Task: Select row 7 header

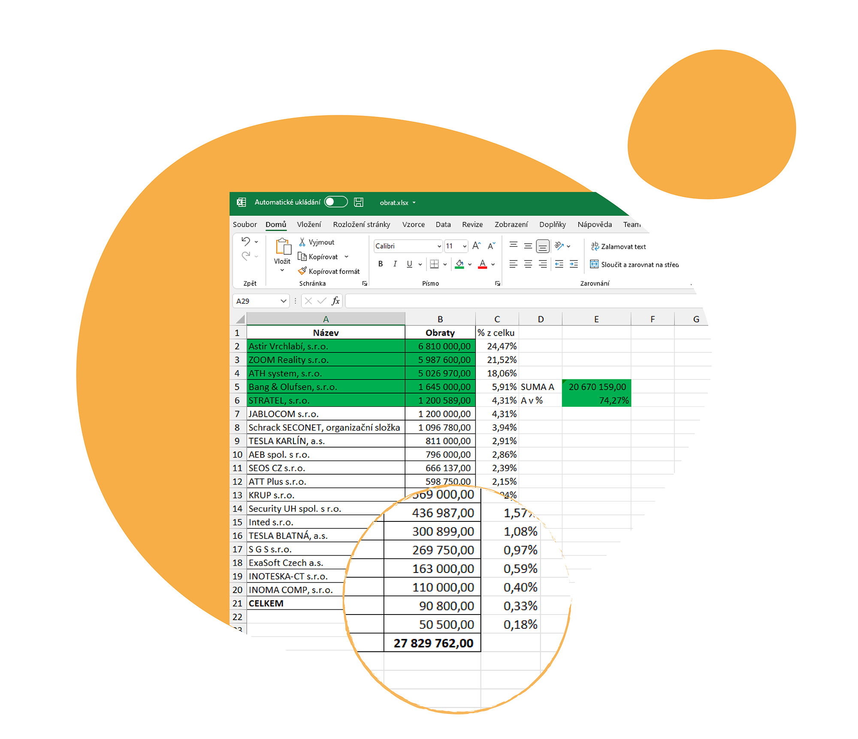Action: pos(237,414)
